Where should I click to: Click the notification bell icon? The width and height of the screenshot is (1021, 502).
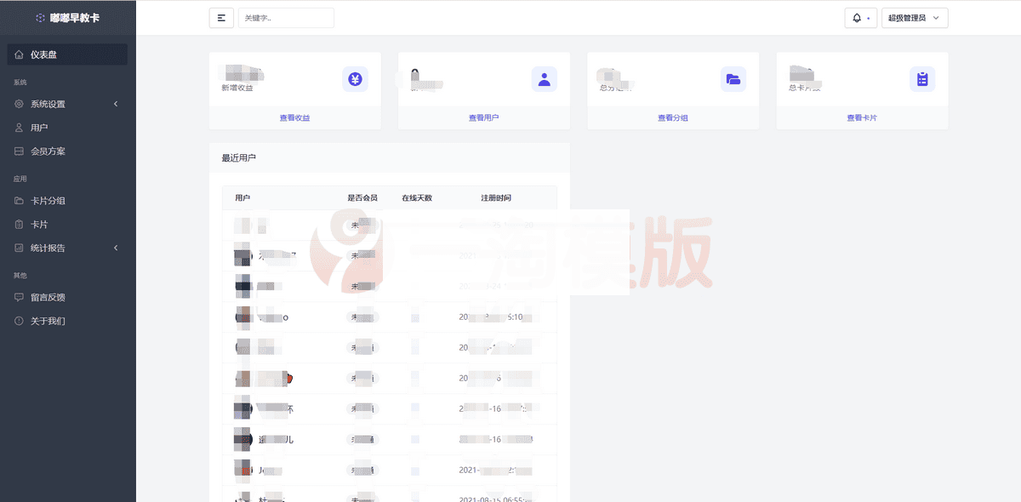[x=855, y=17]
